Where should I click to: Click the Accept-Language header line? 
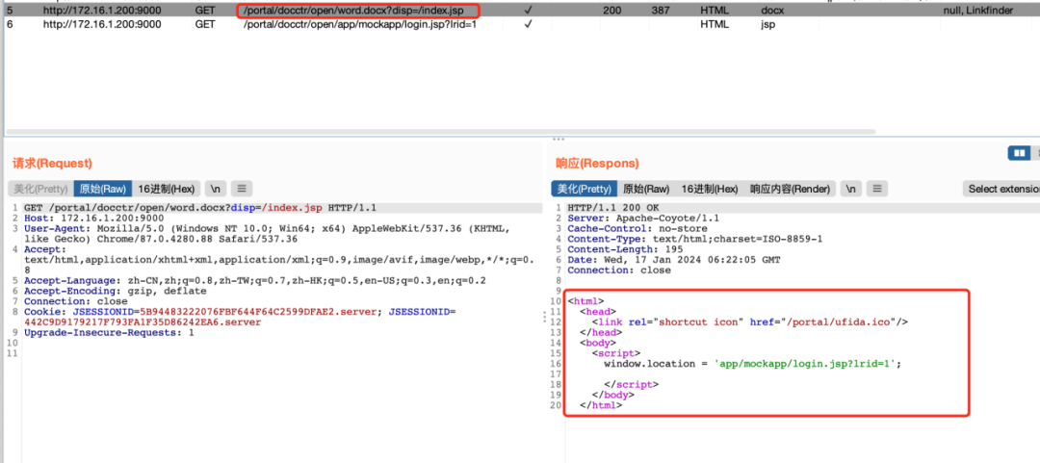(254, 280)
